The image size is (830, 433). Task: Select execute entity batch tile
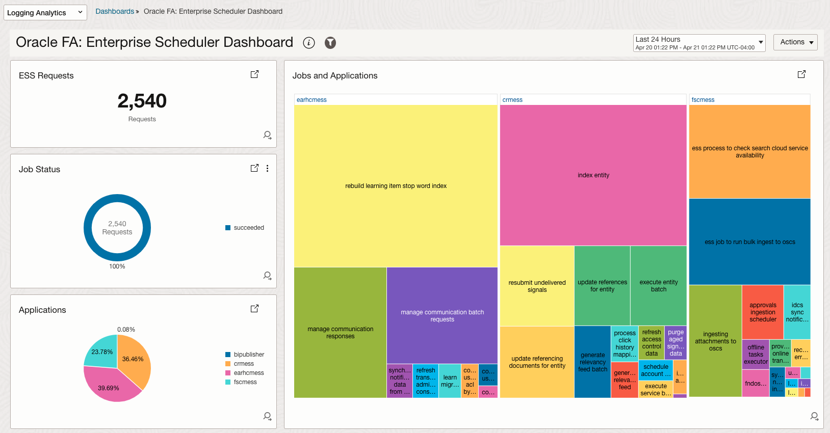[659, 286]
